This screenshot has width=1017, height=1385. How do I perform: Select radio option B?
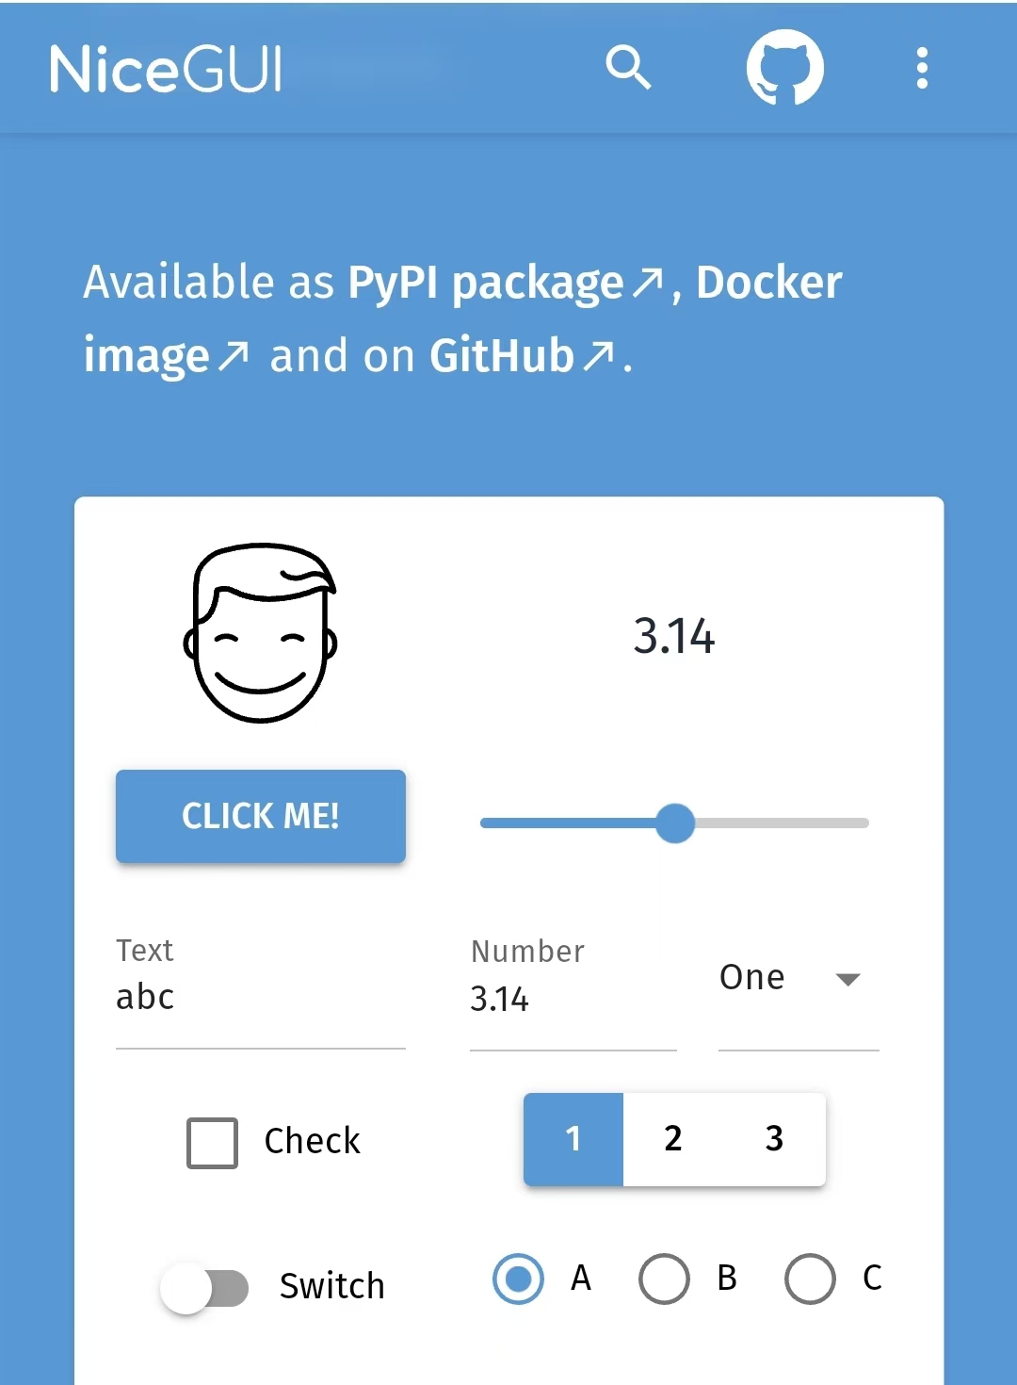664,1279
